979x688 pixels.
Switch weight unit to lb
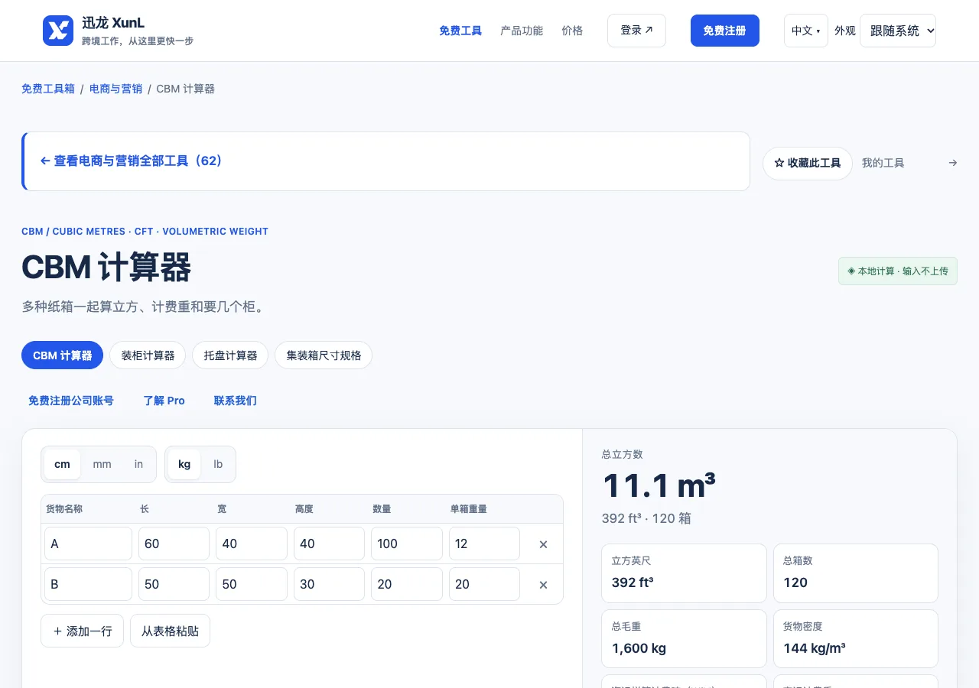click(x=218, y=464)
